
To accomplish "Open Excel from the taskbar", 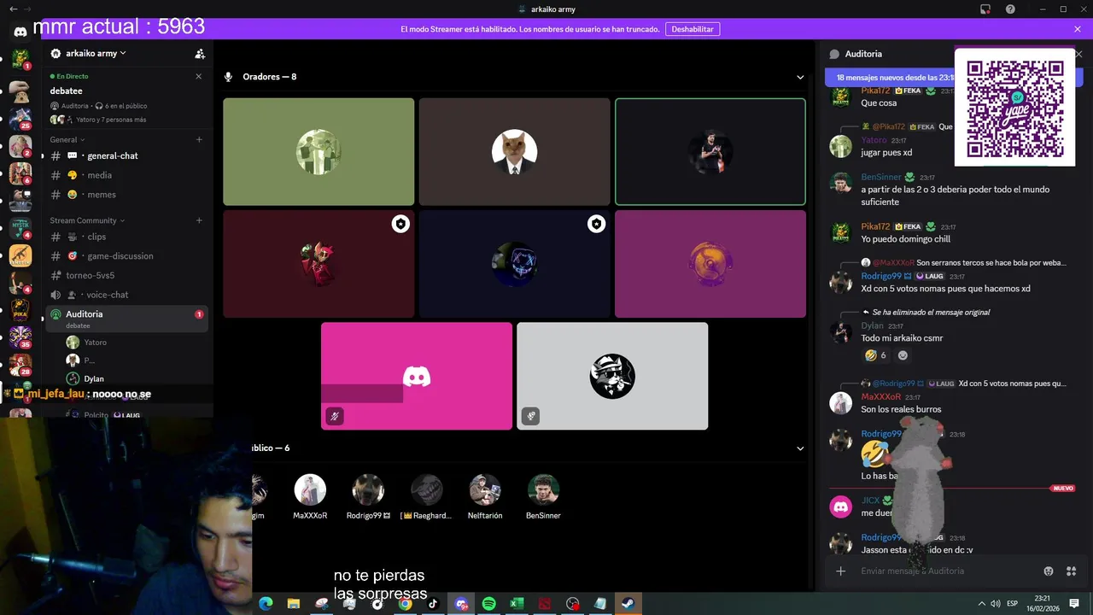I will (x=517, y=604).
